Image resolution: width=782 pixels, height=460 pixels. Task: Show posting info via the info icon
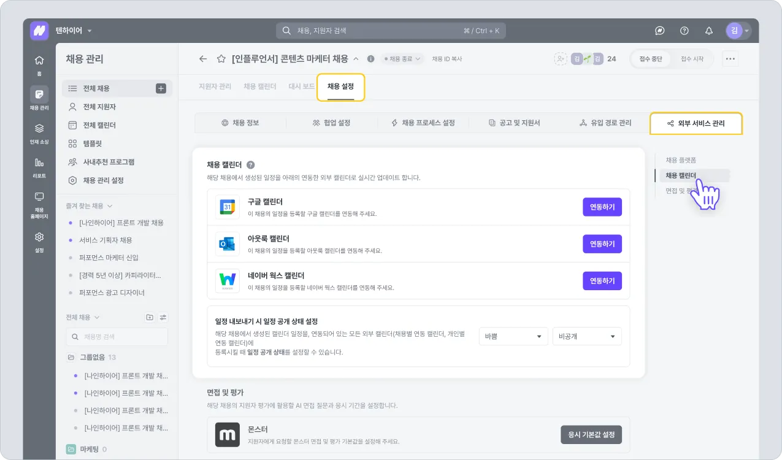coord(370,59)
